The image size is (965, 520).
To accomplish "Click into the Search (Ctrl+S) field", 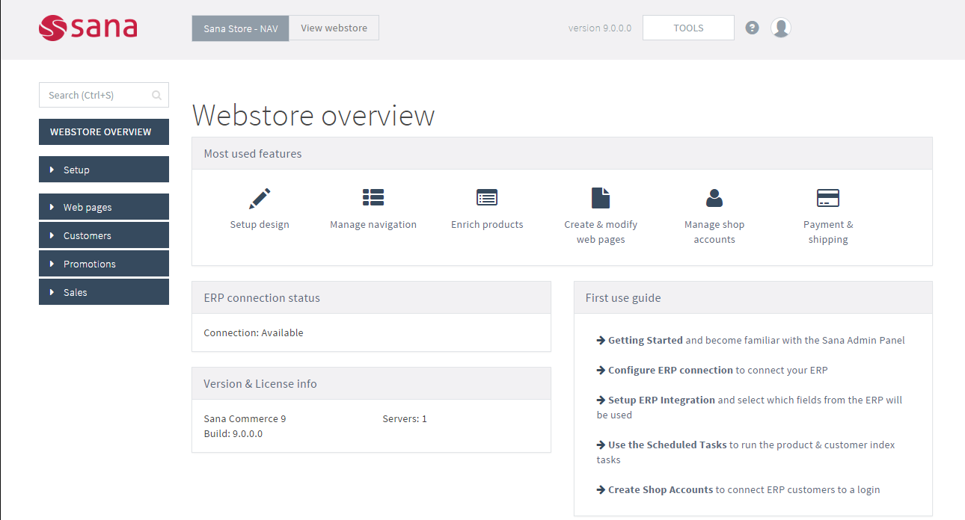I will pos(97,95).
